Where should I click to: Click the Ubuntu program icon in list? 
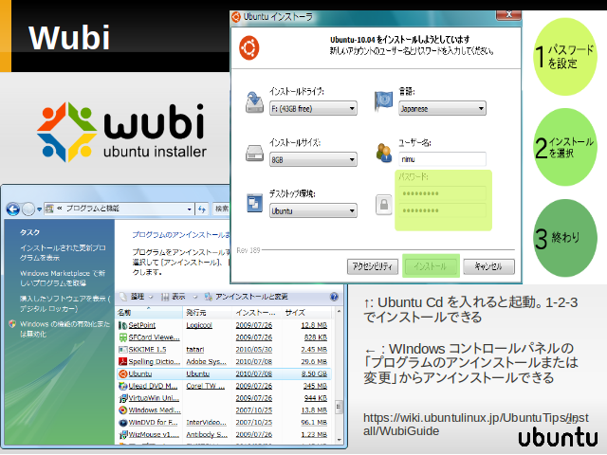point(122,374)
